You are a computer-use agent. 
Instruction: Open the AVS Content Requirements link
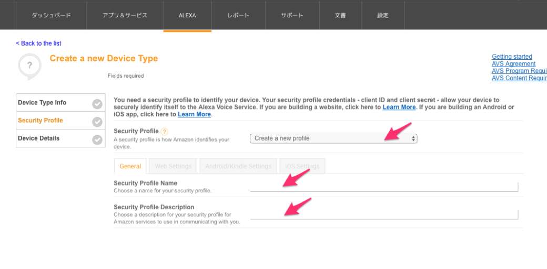coord(519,78)
